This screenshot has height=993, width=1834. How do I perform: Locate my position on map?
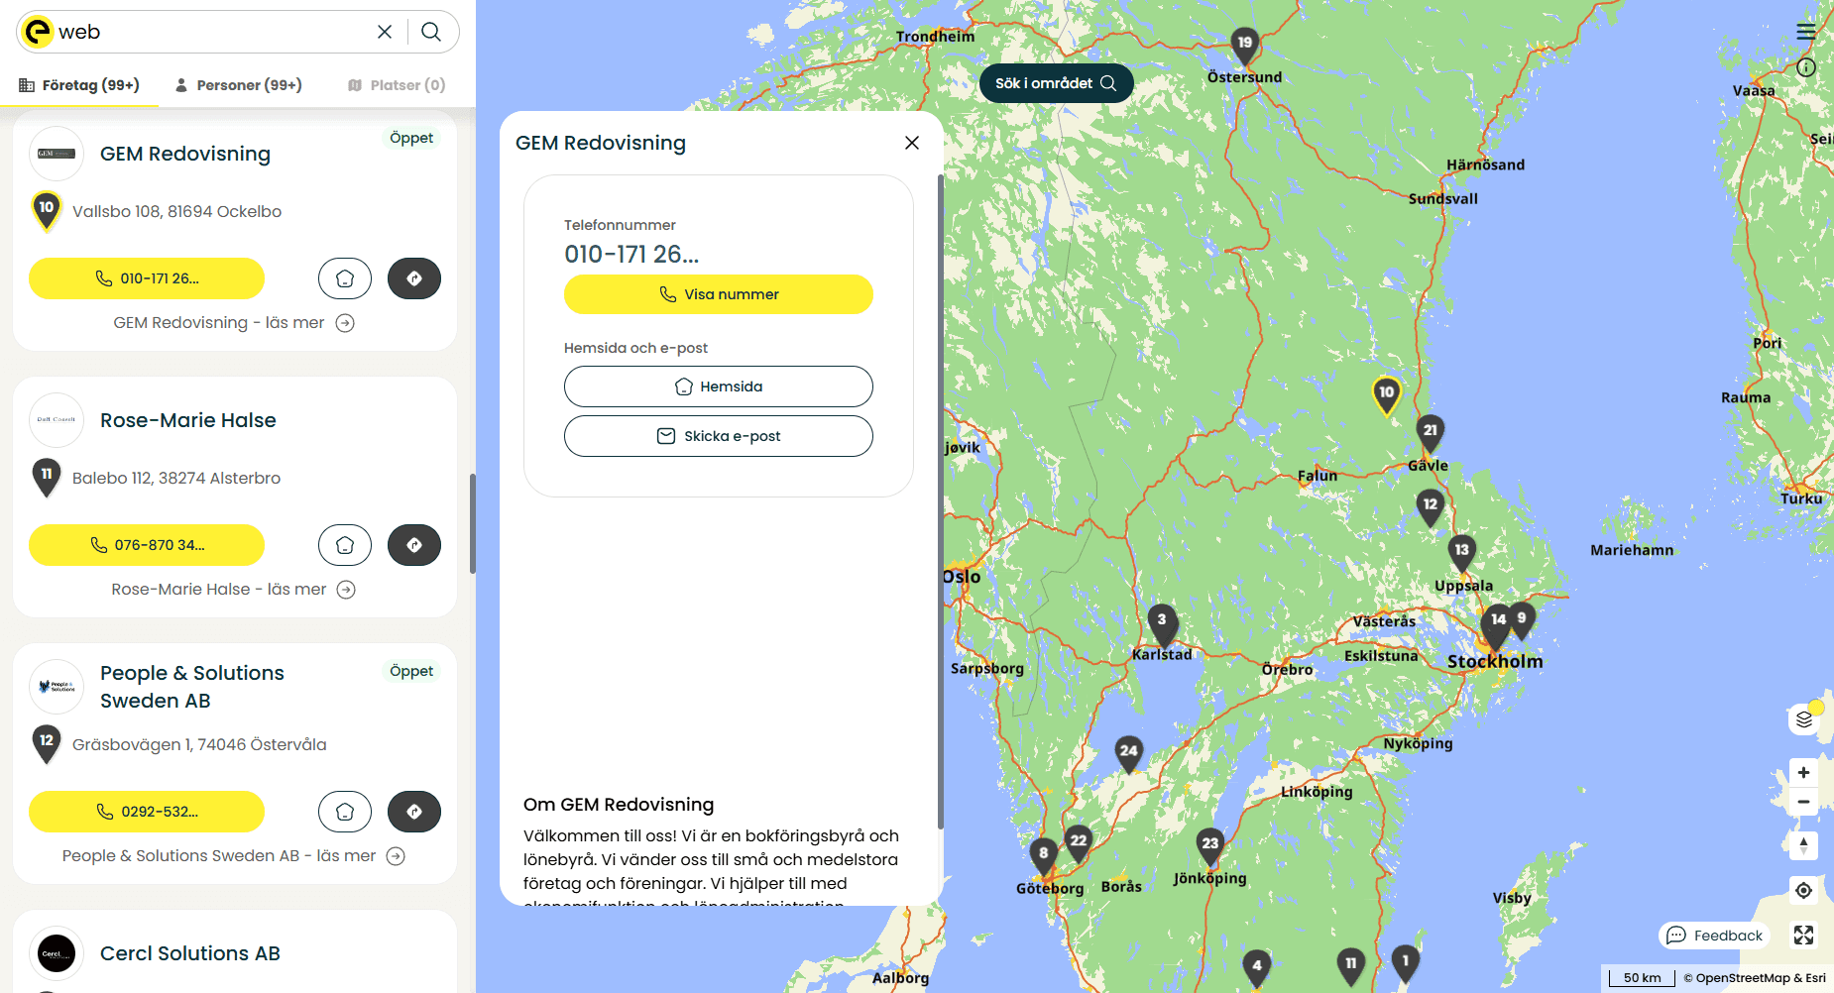1804,890
